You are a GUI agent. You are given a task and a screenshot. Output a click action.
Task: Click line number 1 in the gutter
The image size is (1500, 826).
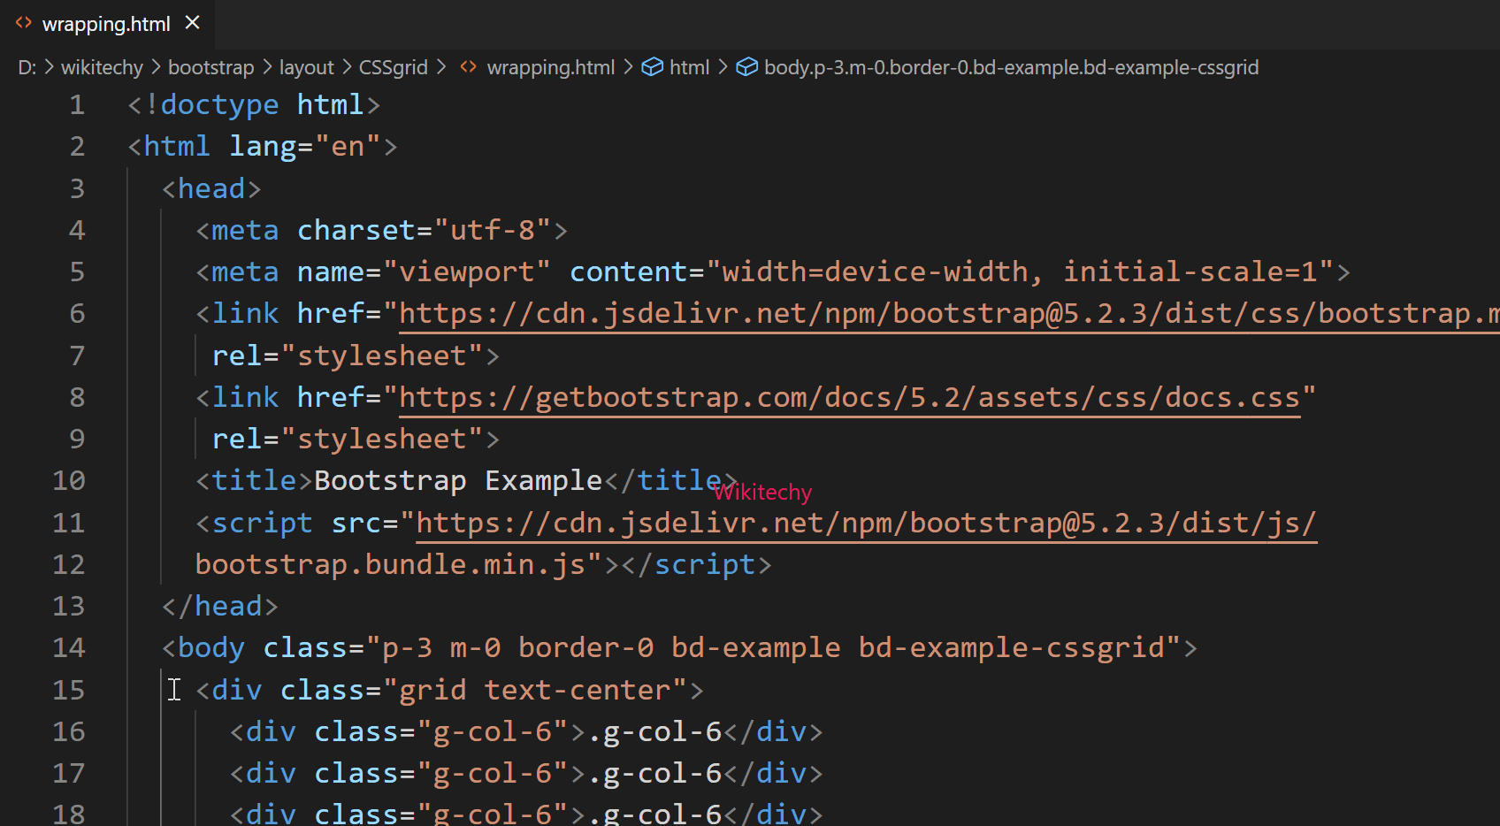click(76, 104)
